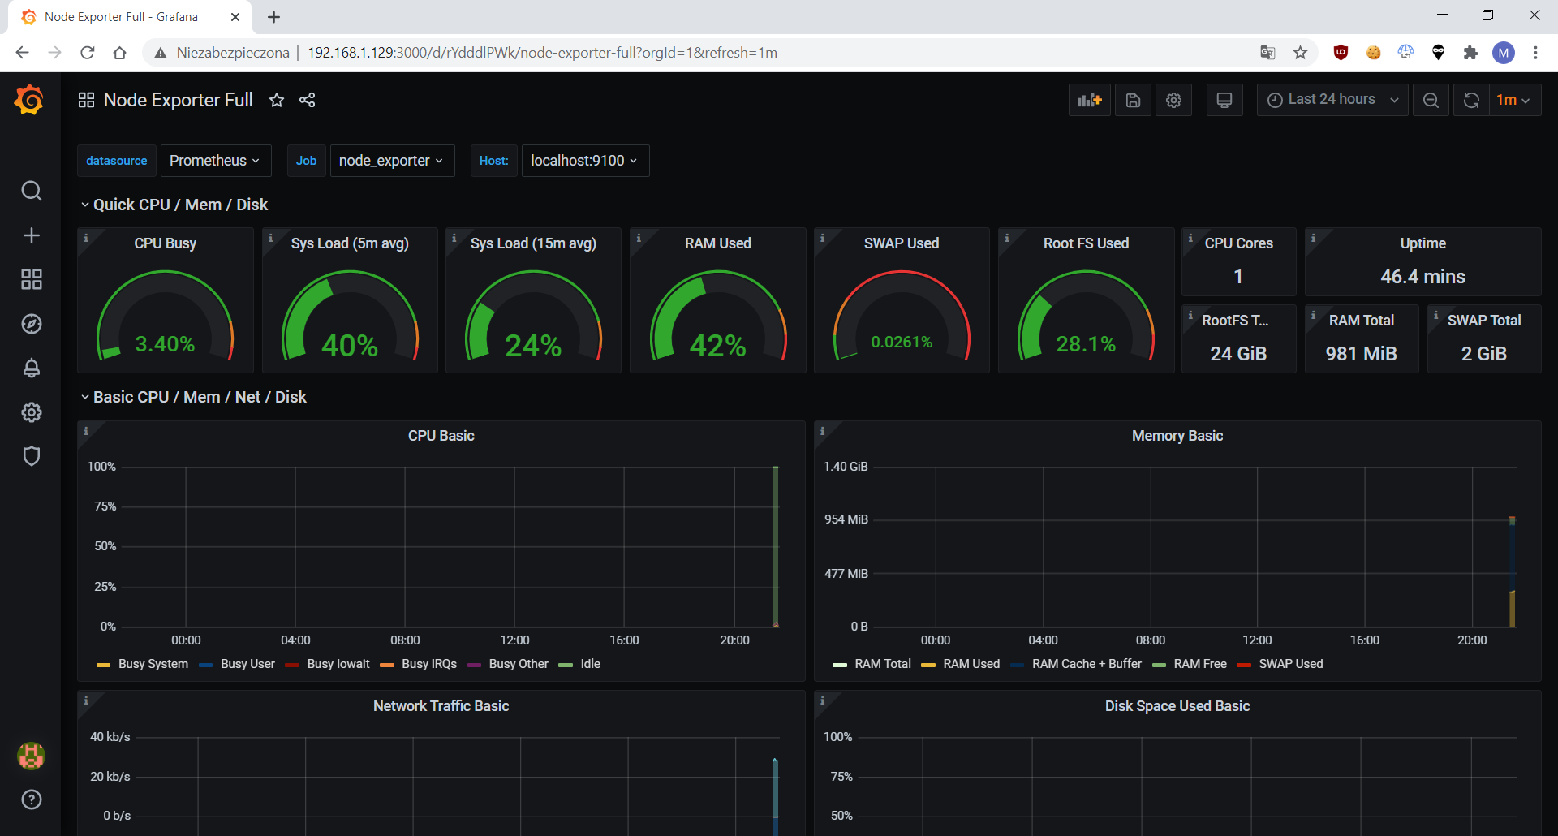This screenshot has width=1558, height=836.
Task: Toggle Busy System series in legend
Action: point(153,664)
